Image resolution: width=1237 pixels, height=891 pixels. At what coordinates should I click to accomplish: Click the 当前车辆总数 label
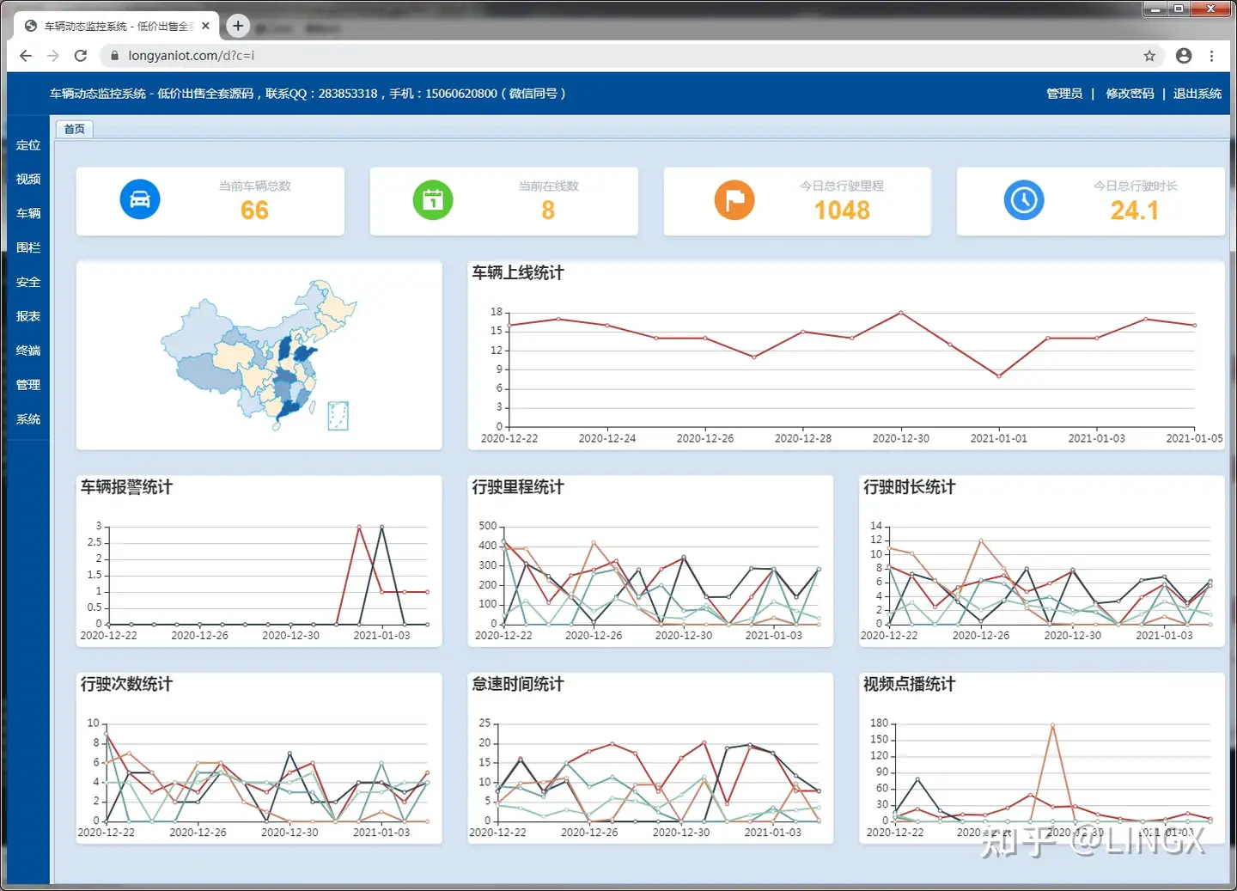254,186
